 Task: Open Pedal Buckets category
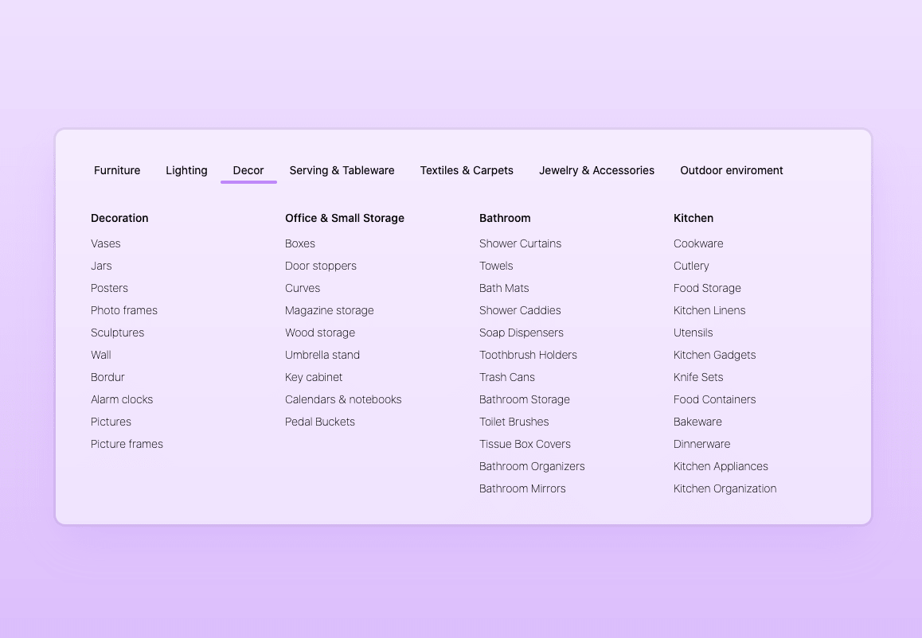(x=320, y=422)
